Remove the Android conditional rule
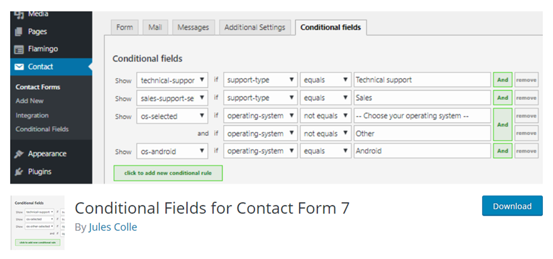This screenshot has height=259, width=553. (527, 151)
